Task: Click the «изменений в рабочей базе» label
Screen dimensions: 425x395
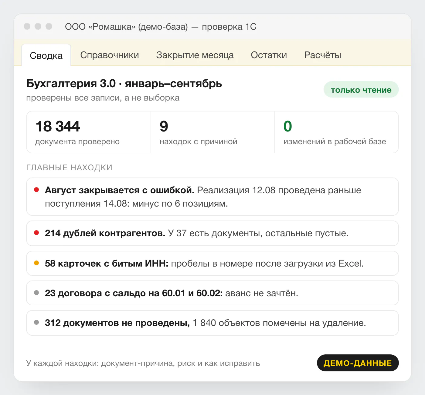Action: coord(335,141)
